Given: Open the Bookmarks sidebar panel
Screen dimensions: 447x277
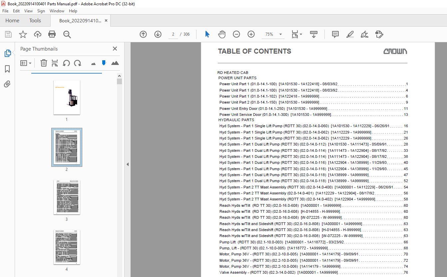Looking at the screenshot, I should pyautogui.click(x=7, y=69).
